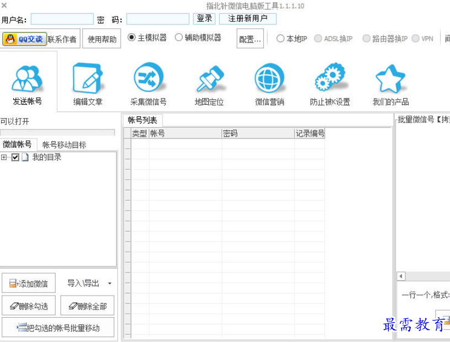Open the 微信营销 globe icon
The height and width of the screenshot is (342, 450).
pyautogui.click(x=269, y=78)
